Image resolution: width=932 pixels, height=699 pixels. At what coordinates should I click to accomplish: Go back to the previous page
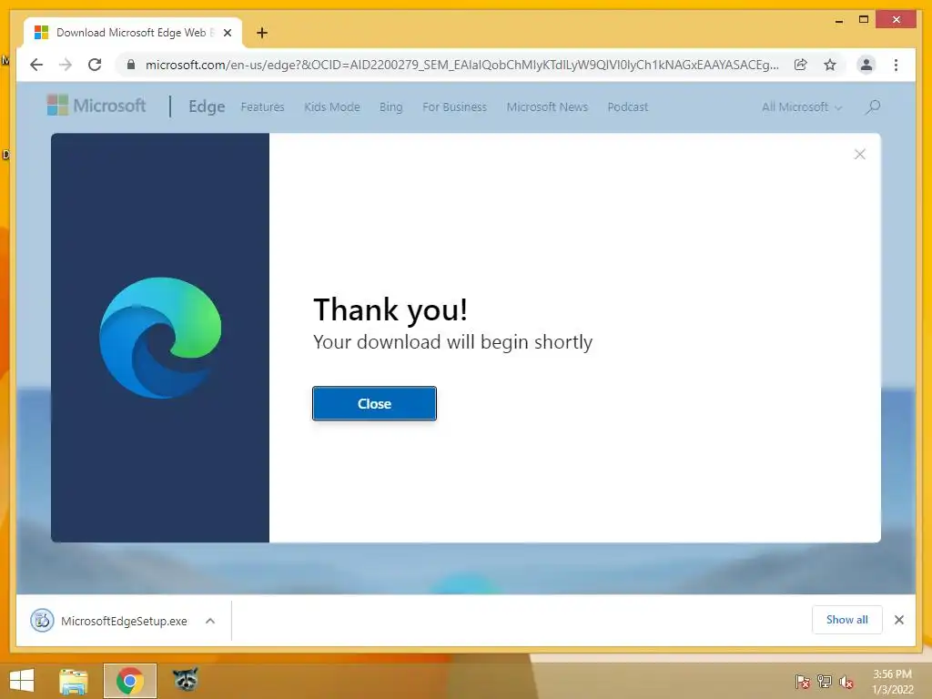pyautogui.click(x=36, y=65)
